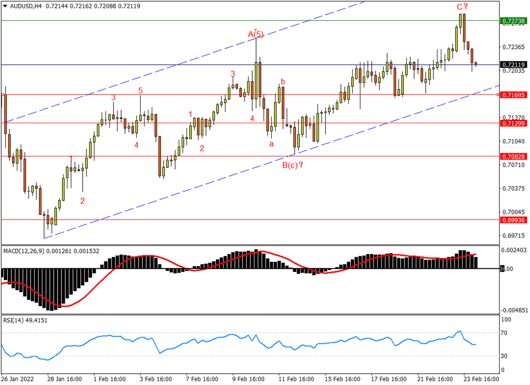Select the red 0.71695 level label

tap(514, 95)
